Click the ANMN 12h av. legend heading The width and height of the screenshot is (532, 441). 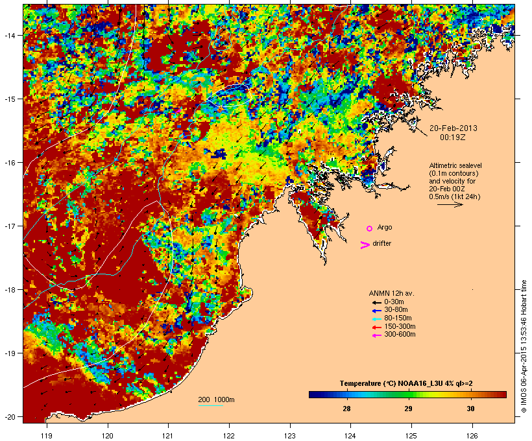pos(391,293)
